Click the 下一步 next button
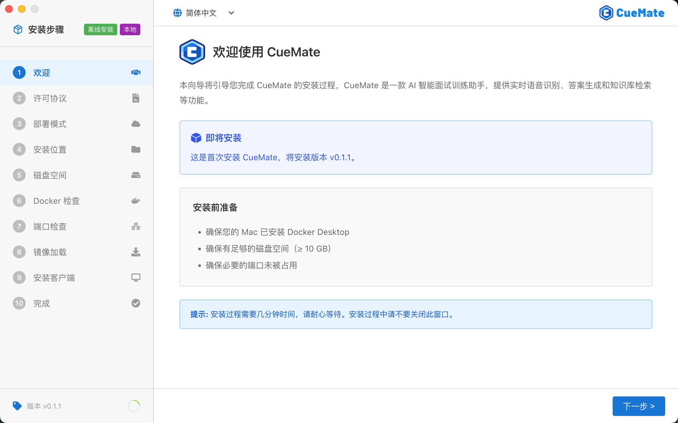This screenshot has width=678, height=423. pos(638,406)
